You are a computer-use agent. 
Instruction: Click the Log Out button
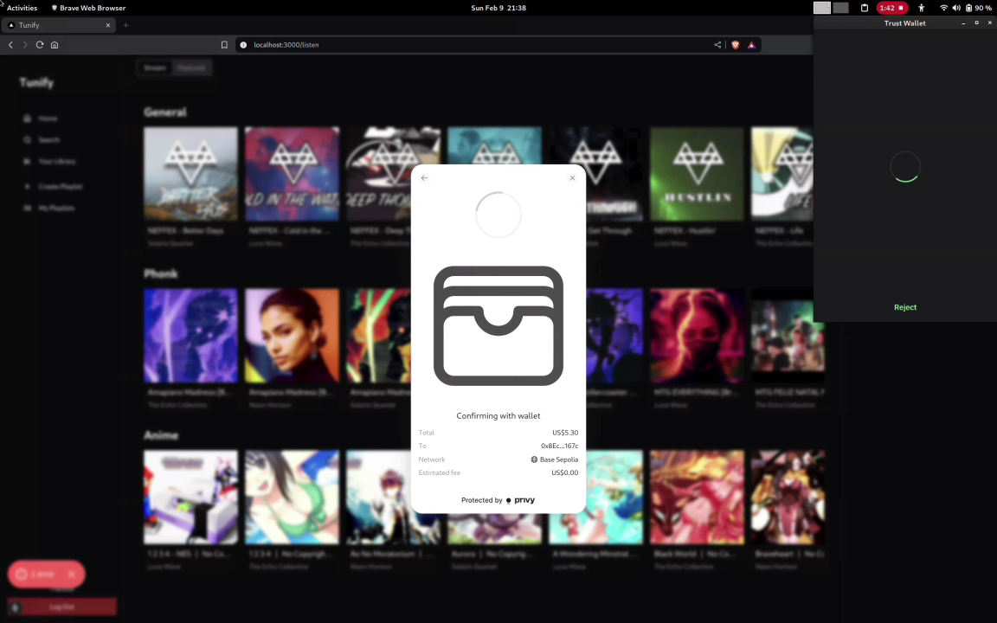coord(61,607)
